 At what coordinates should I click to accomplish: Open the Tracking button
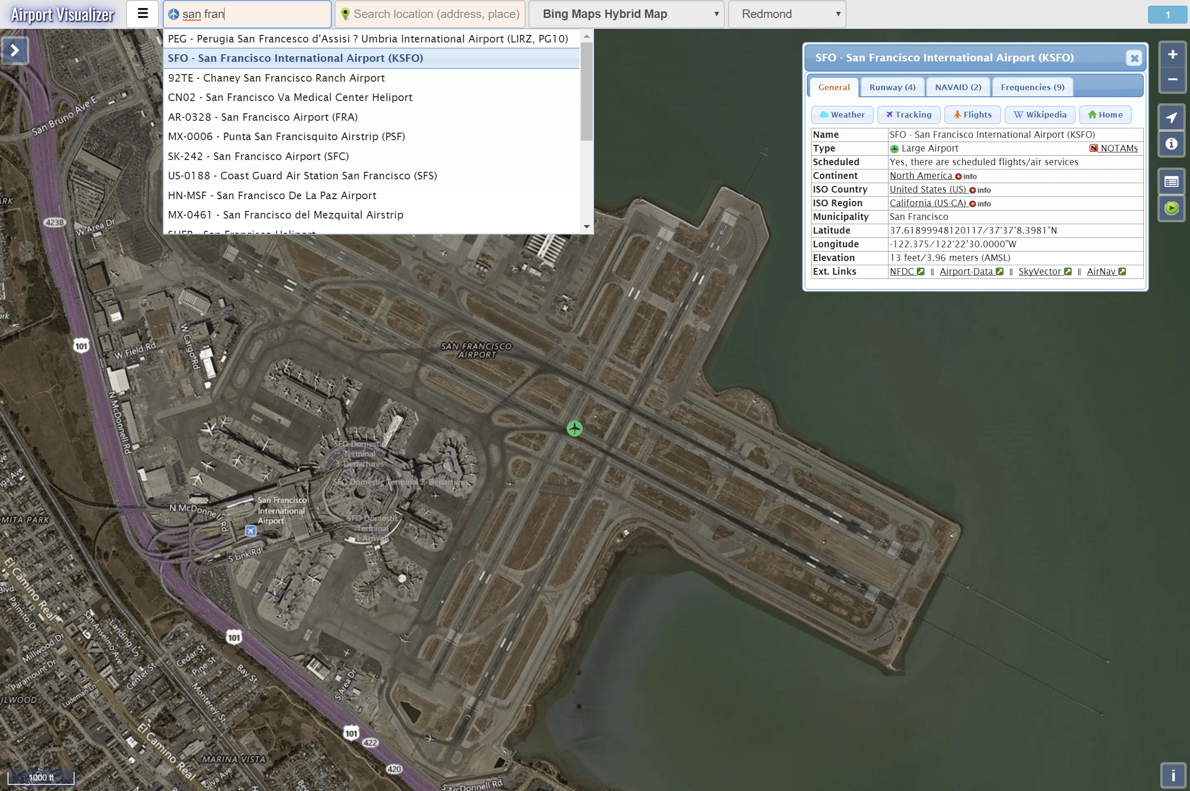coord(908,115)
